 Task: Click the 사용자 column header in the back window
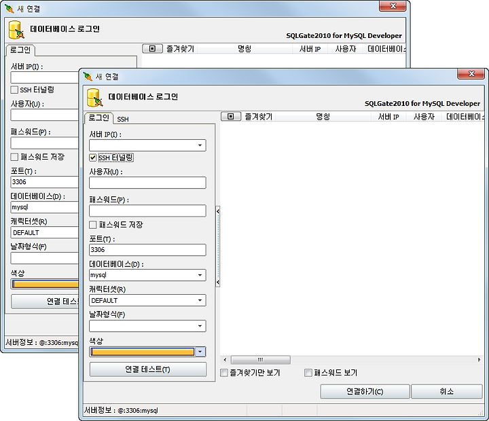coord(345,49)
